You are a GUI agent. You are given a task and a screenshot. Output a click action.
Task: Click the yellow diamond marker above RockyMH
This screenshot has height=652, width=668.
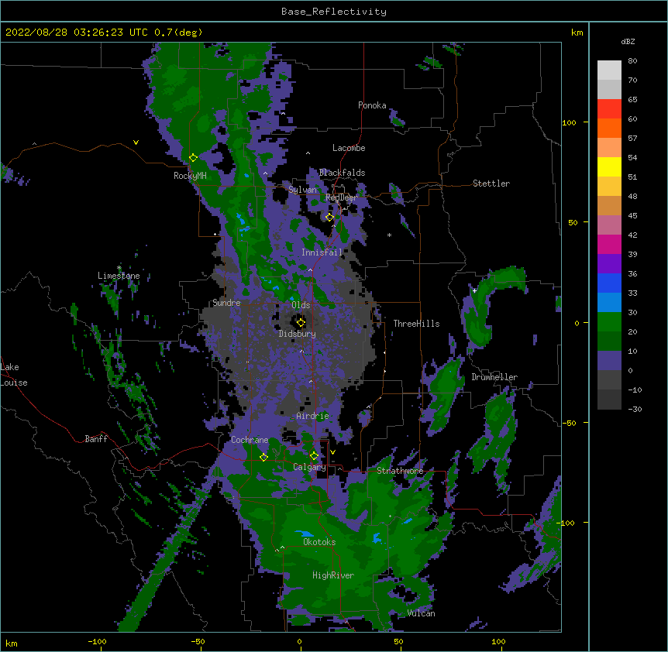coord(193,158)
